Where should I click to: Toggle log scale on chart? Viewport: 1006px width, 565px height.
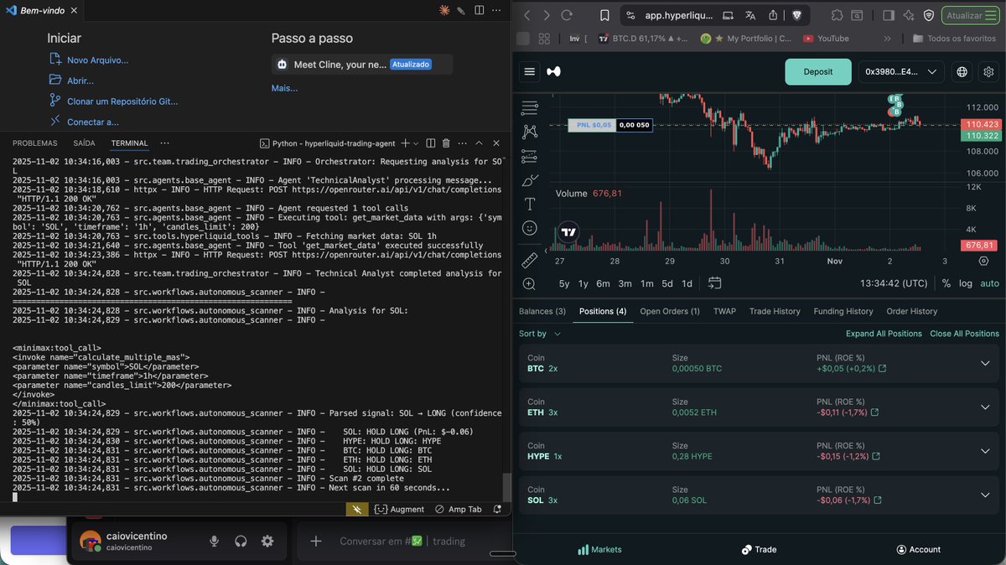click(966, 283)
